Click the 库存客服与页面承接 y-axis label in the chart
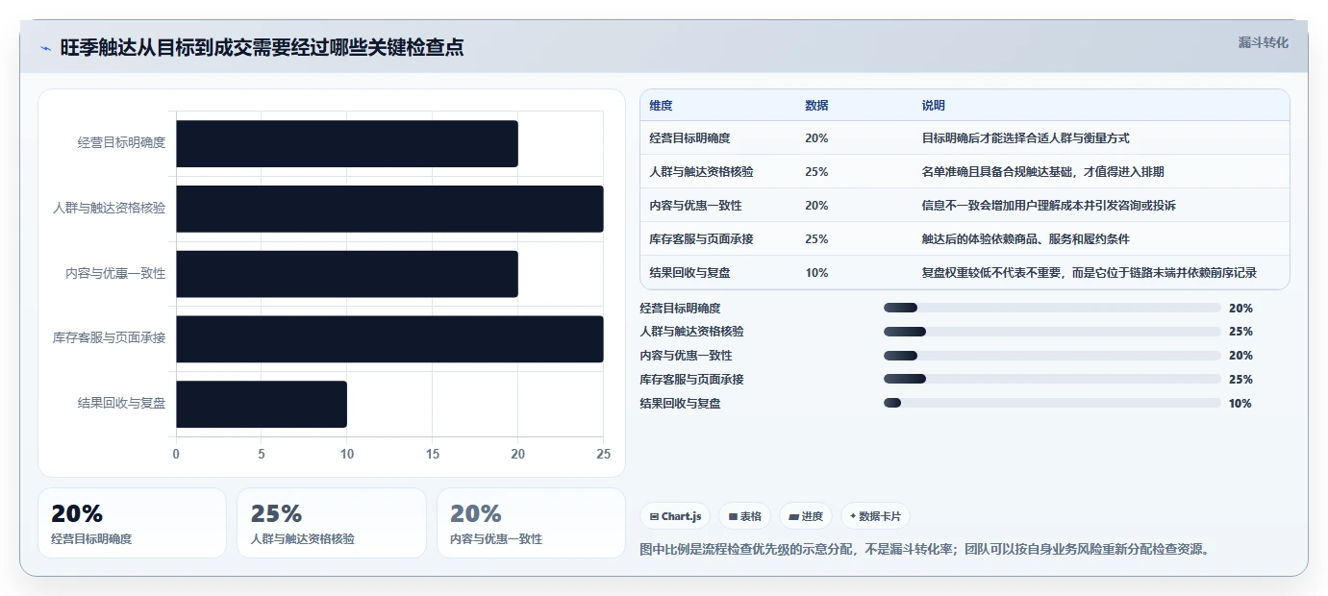Screen dimensions: 1328x596 click(110, 339)
